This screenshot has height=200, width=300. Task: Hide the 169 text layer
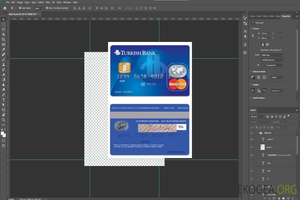[252, 171]
